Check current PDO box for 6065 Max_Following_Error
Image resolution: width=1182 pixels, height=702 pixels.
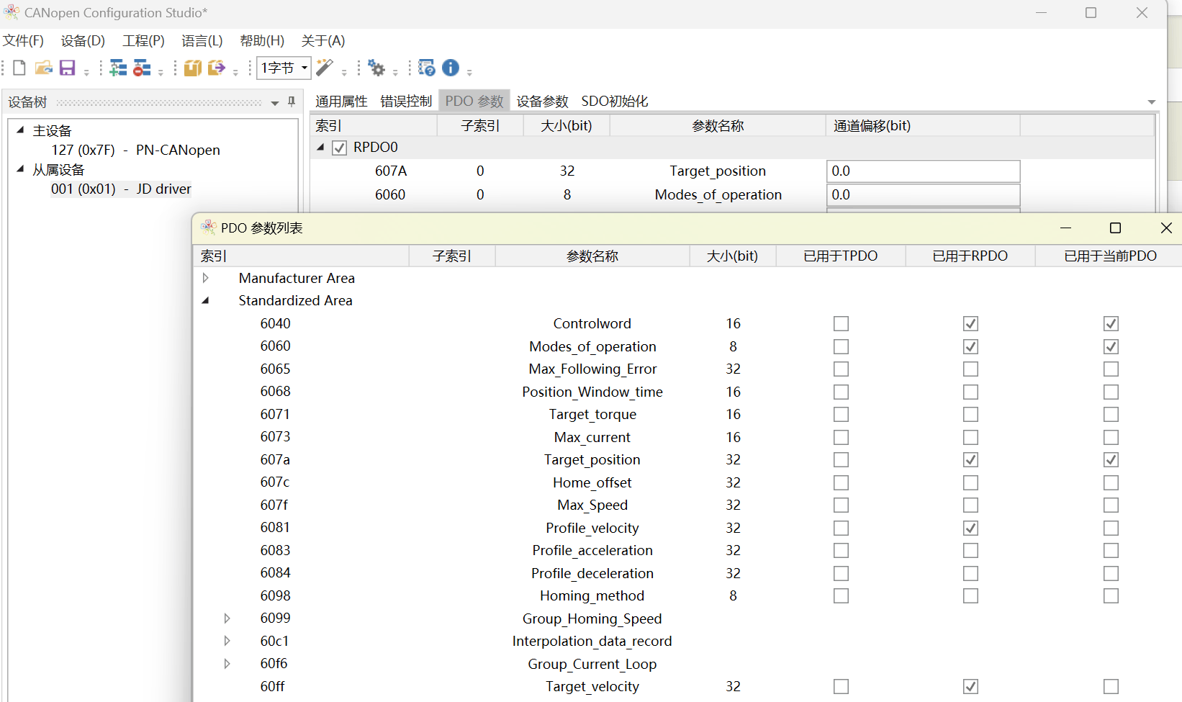1111,369
